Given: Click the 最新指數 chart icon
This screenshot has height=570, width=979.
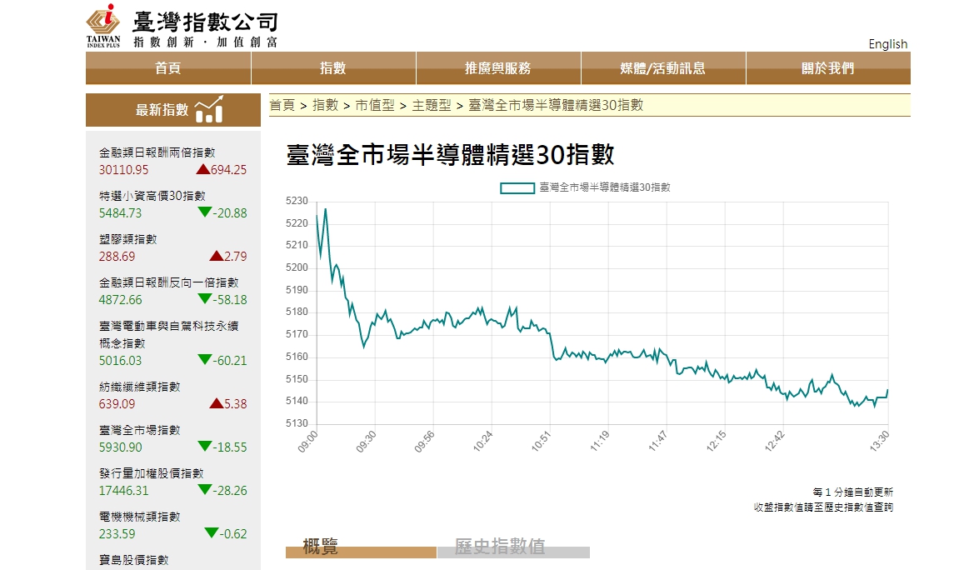Looking at the screenshot, I should [208, 109].
